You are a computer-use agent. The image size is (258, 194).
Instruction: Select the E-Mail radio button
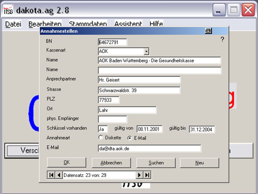pos(130,138)
